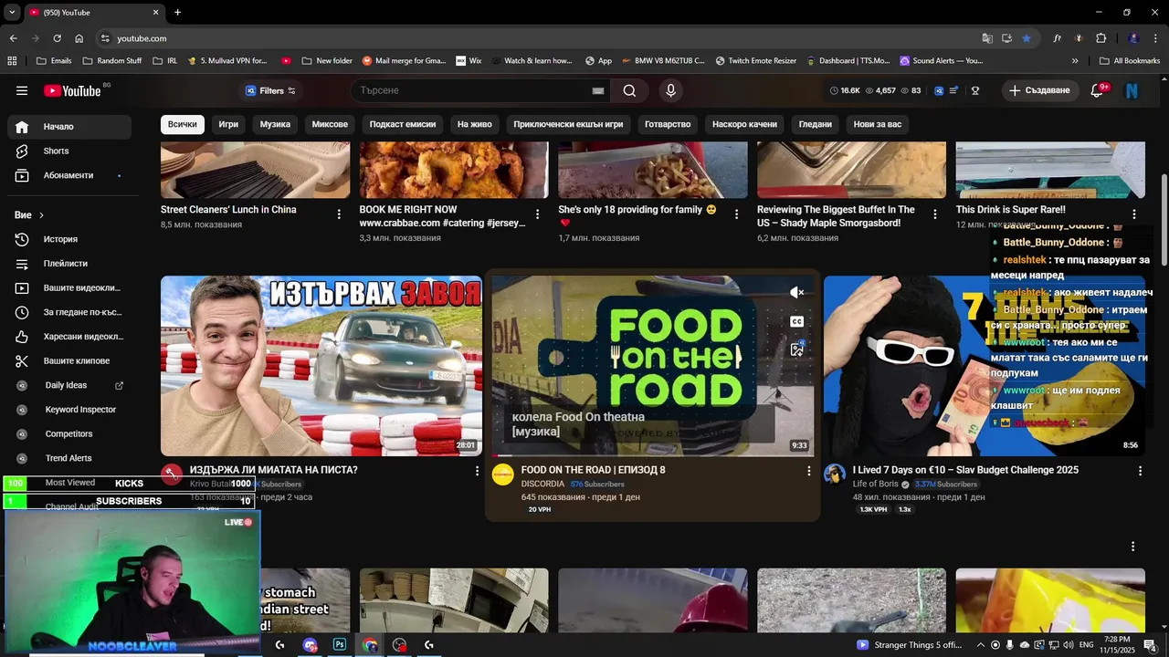Open notifications bell with 9+ badge
Image resolution: width=1169 pixels, height=657 pixels.
(x=1098, y=90)
